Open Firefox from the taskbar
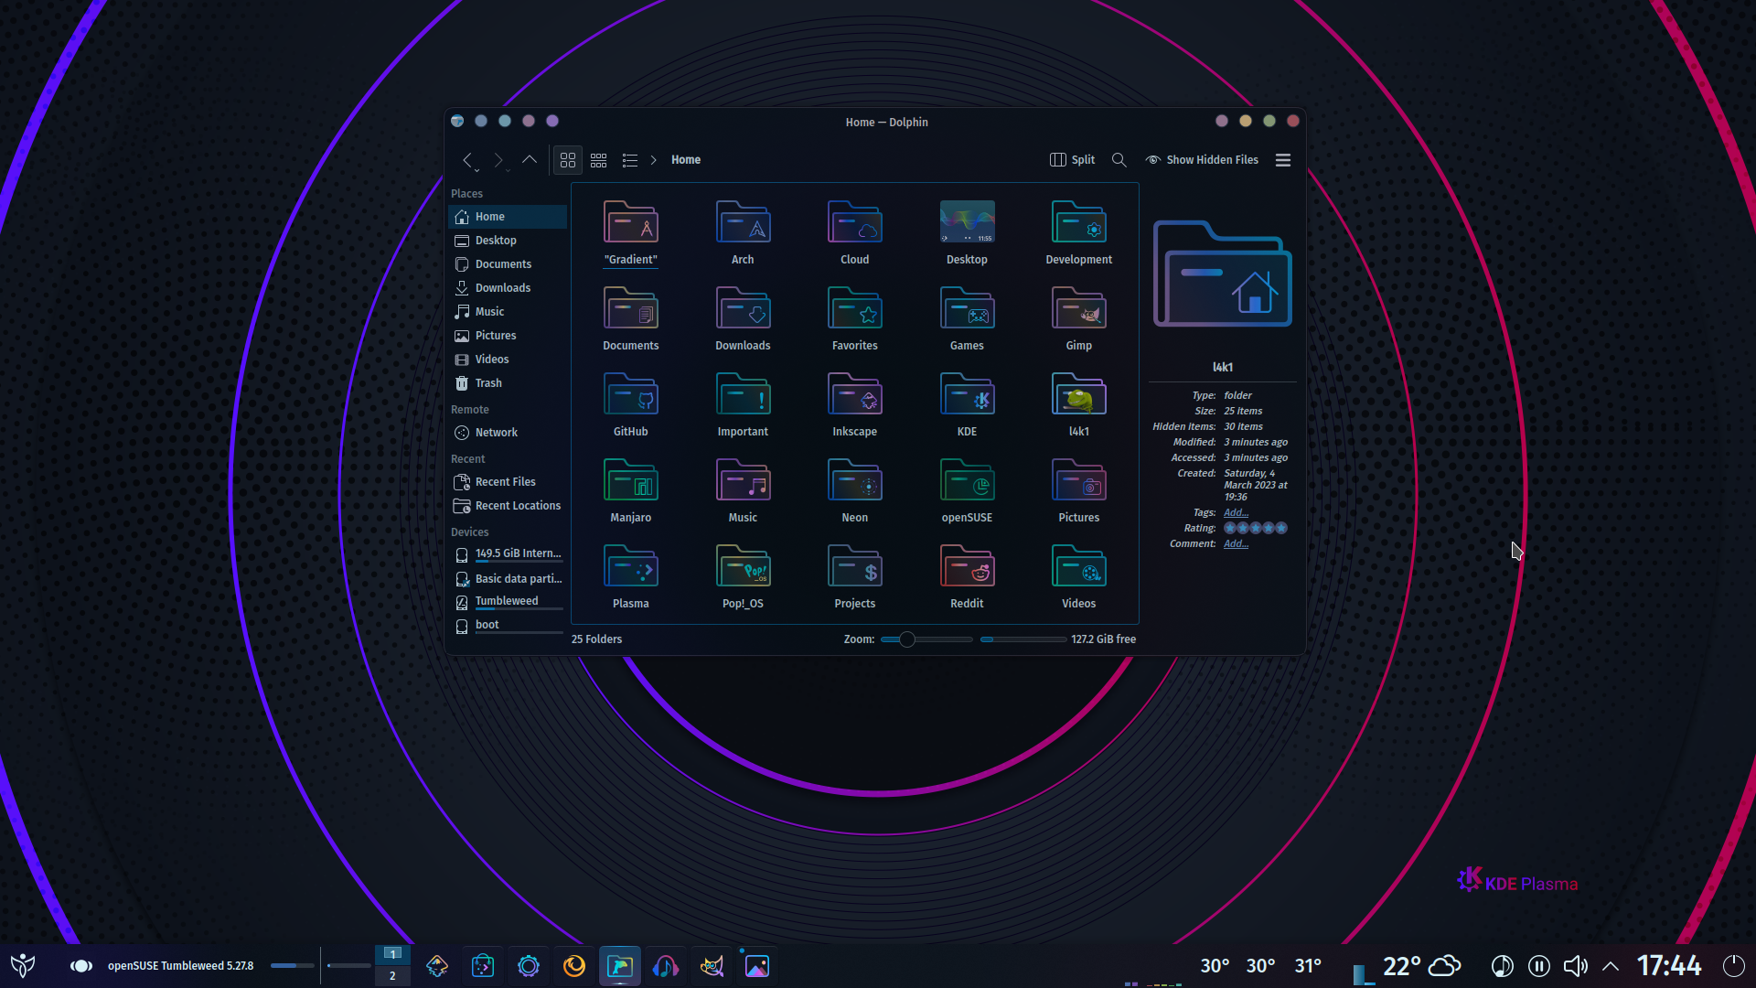Viewport: 1756px width, 988px height. click(x=574, y=966)
